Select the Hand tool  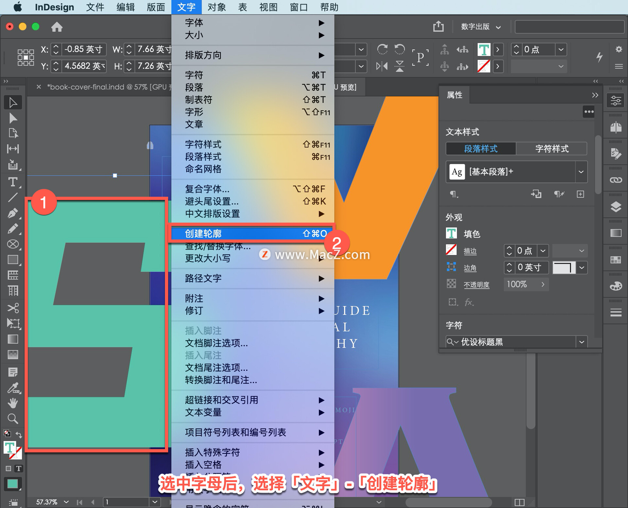tap(13, 403)
